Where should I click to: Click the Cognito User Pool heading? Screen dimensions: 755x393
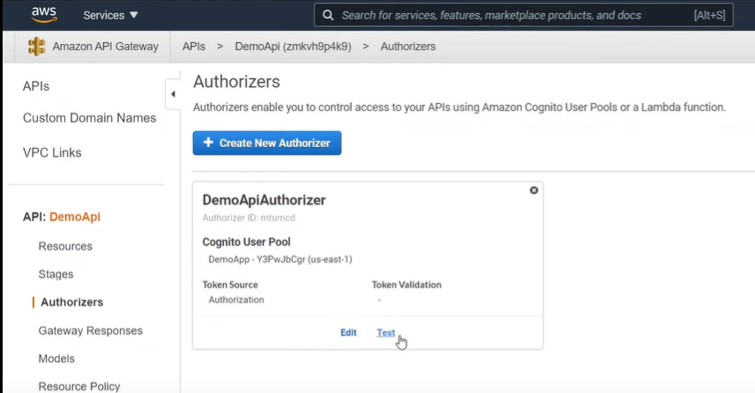247,242
